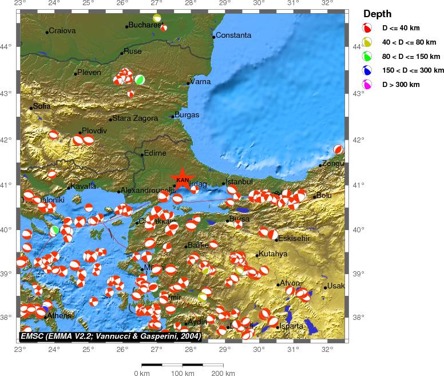Click the Sofia city marker dot
The width and height of the screenshot is (444, 376).
coord(31,108)
